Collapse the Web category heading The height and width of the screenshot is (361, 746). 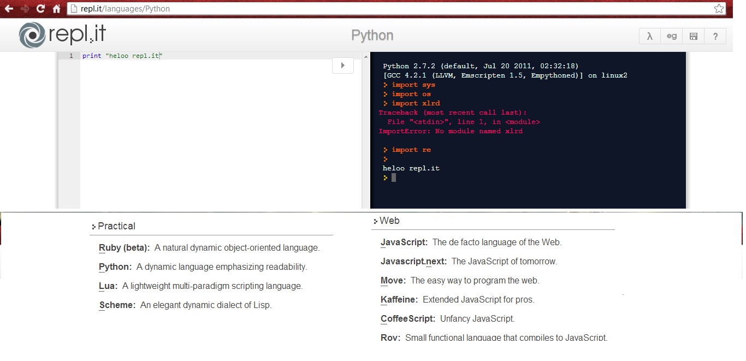(387, 221)
